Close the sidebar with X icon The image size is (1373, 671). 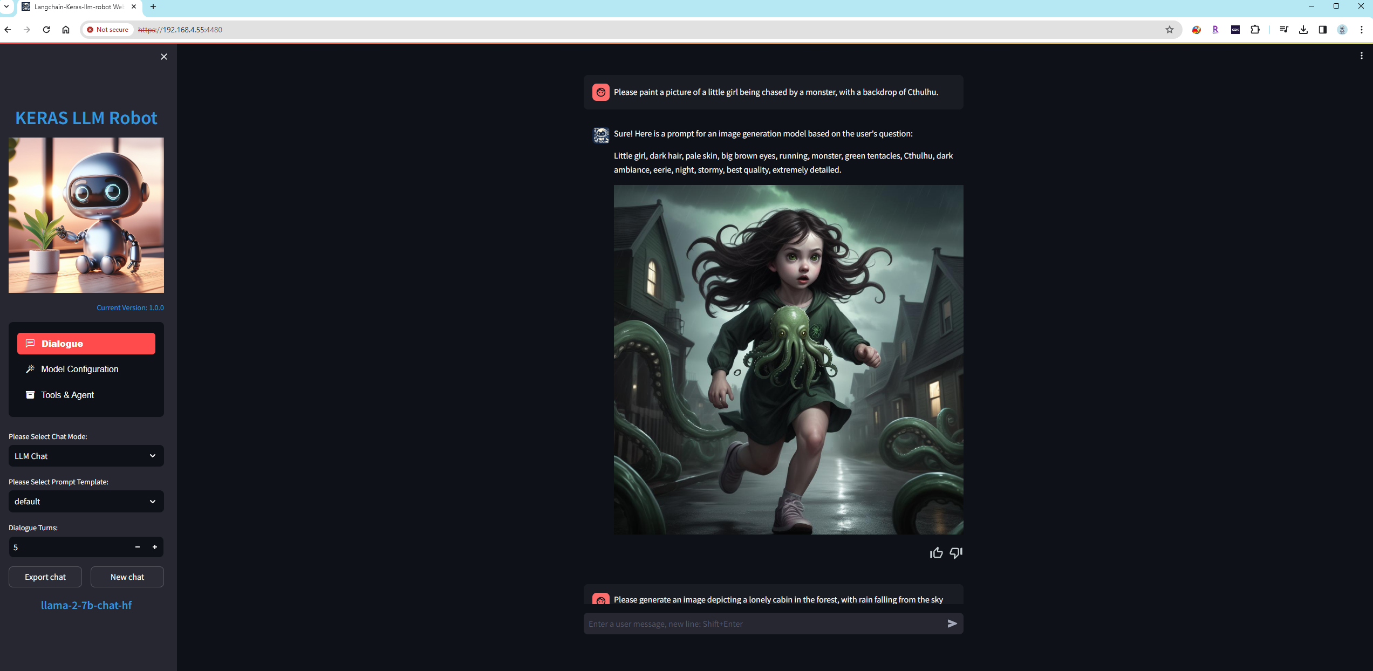click(164, 57)
